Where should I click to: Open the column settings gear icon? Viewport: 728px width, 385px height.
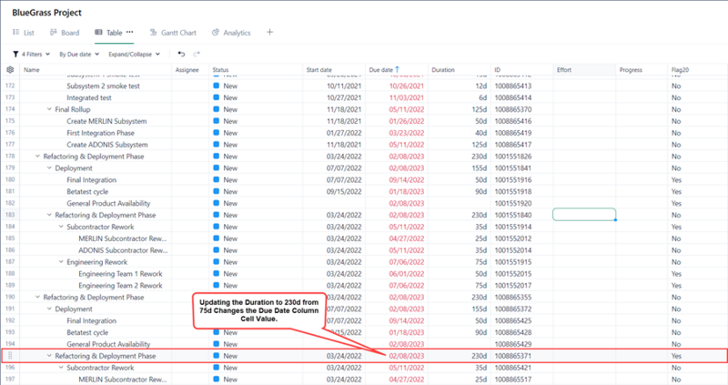click(10, 70)
